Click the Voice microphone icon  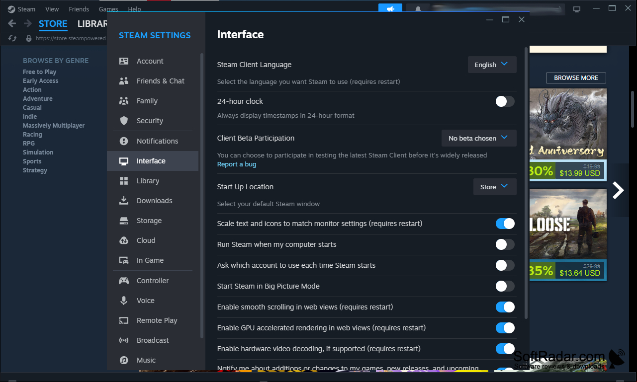coord(124,301)
